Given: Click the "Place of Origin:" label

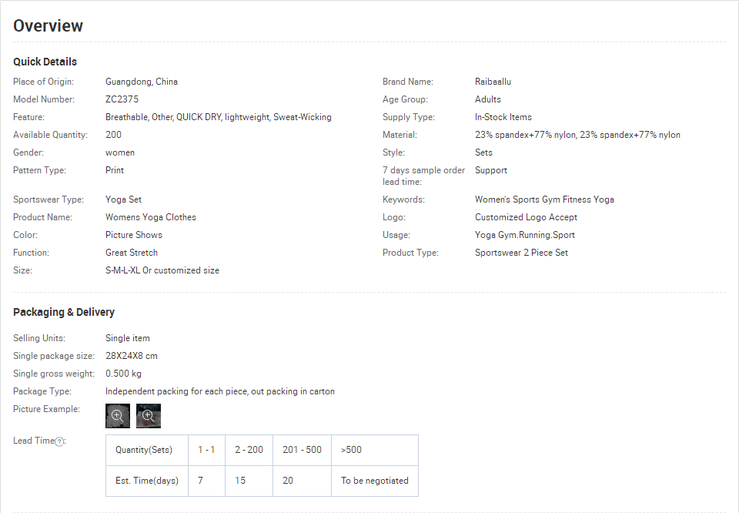Looking at the screenshot, I should [x=43, y=82].
